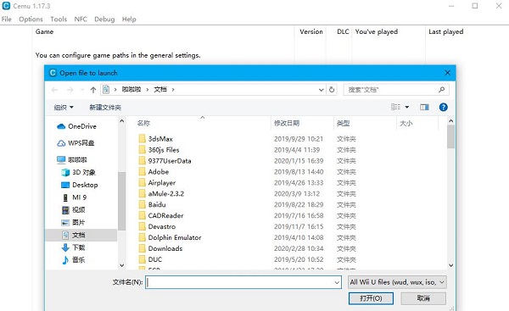Open the 组织 organize dropdown
This screenshot has height=311, width=509.
[x=64, y=108]
